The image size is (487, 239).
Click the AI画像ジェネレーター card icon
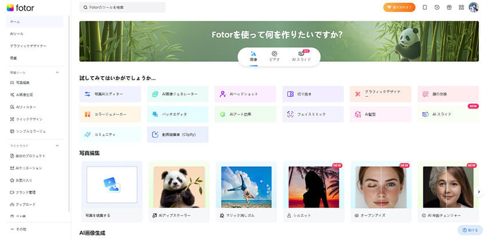[x=155, y=94]
